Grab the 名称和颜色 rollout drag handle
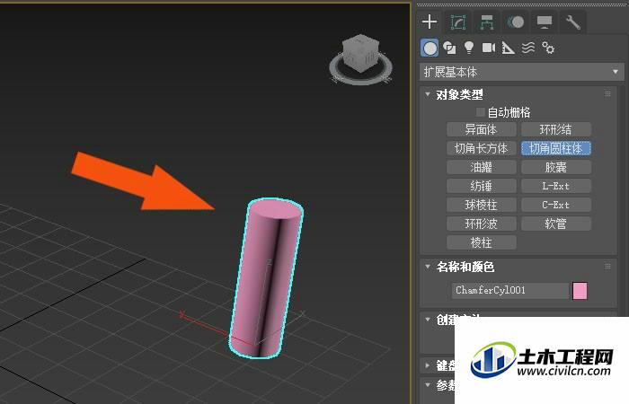629x404 pixels. [x=607, y=266]
